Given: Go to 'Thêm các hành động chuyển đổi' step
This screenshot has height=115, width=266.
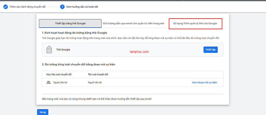Looking at the screenshot, I should click(x=28, y=7).
